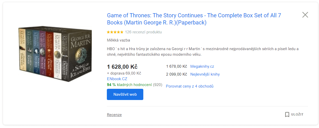Image resolution: width=319 pixels, height=128 pixels.
Task: Open the Megaknihy.cz store link
Action: [202, 66]
